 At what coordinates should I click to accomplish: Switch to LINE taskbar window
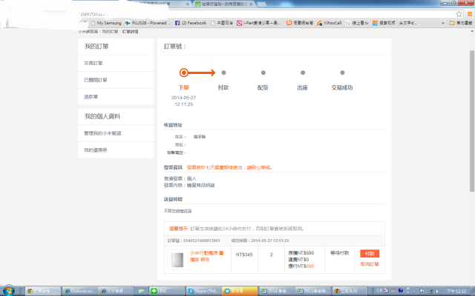point(167,291)
